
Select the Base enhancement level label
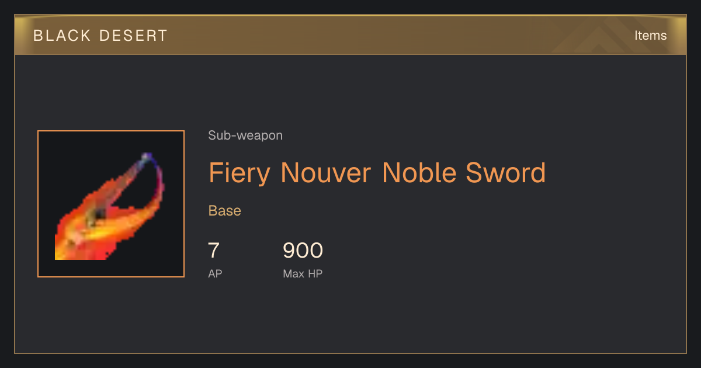(225, 211)
